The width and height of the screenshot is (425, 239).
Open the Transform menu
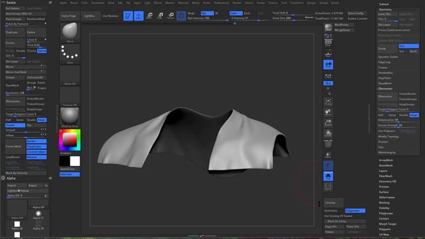coord(297,3)
